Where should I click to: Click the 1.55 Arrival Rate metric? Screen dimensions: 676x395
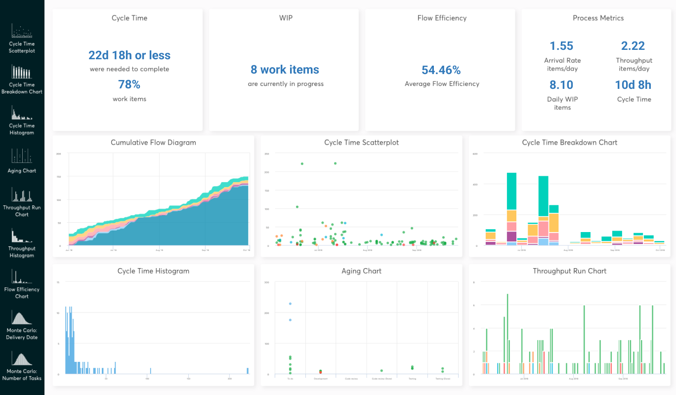click(562, 46)
